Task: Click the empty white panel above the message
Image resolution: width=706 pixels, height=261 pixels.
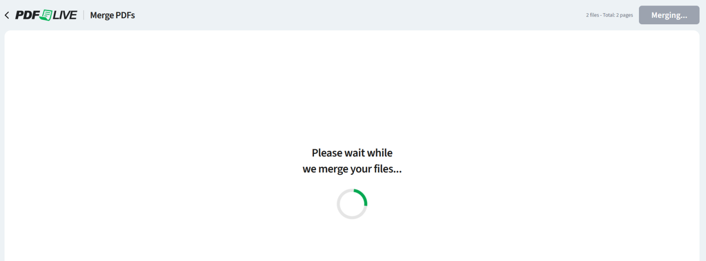Action: click(352, 87)
